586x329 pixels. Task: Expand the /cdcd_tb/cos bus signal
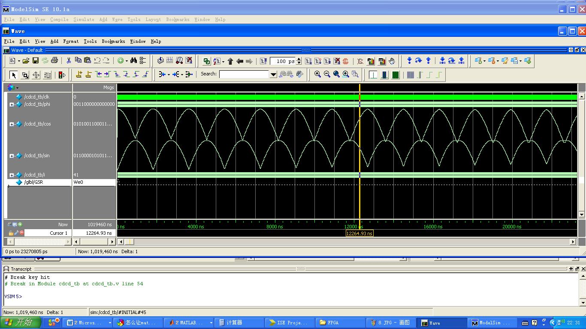coord(12,124)
